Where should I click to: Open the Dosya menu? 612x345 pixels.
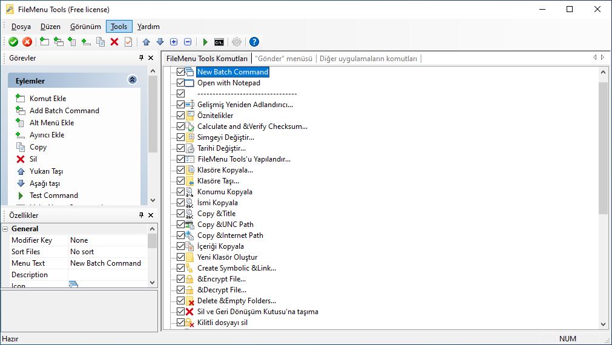[21, 27]
